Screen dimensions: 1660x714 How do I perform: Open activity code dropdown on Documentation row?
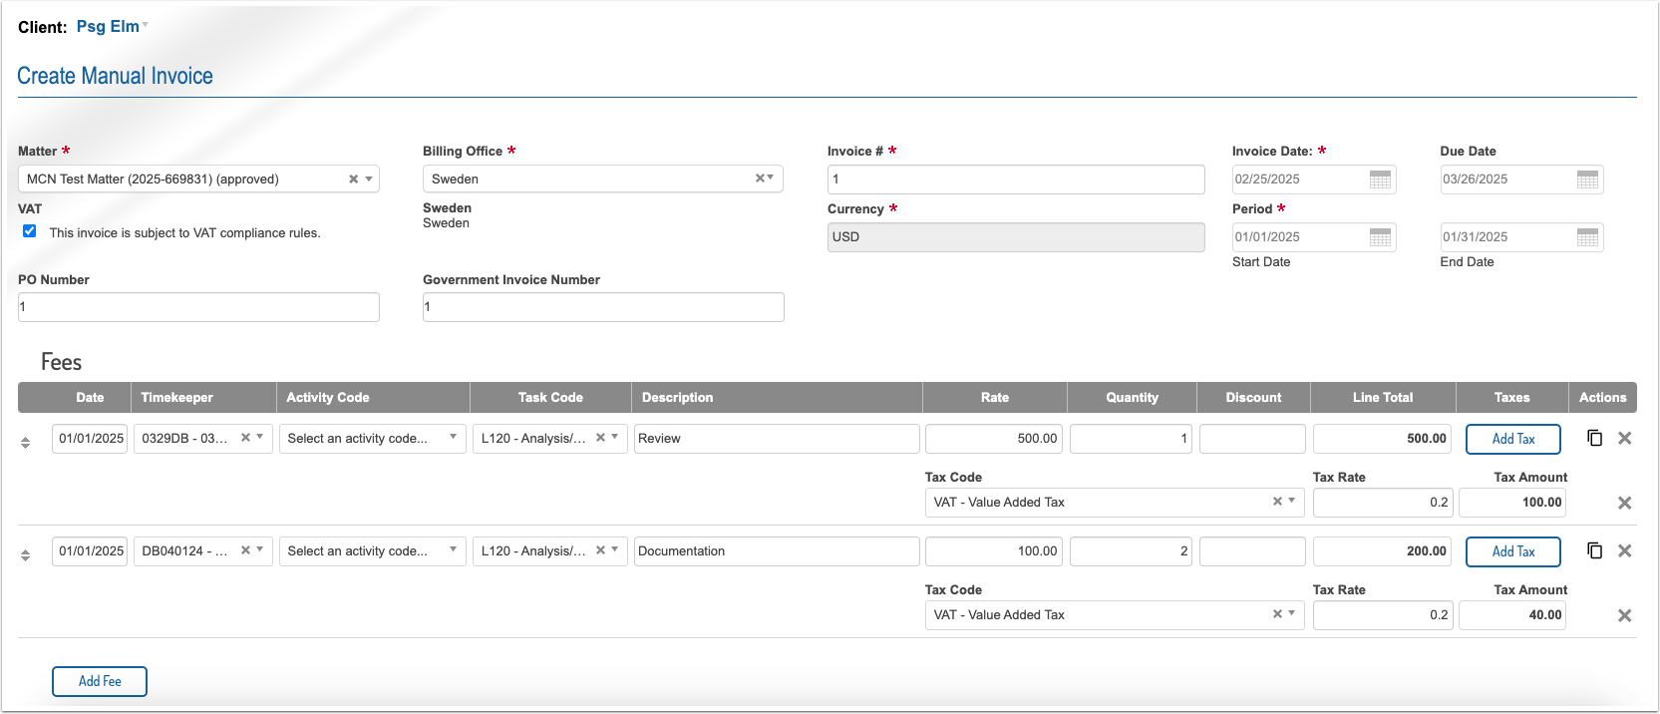click(454, 550)
